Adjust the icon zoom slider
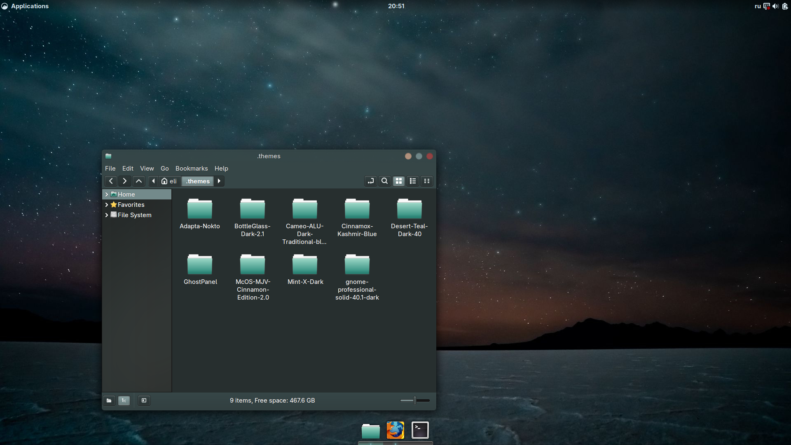791x445 pixels. [x=415, y=400]
